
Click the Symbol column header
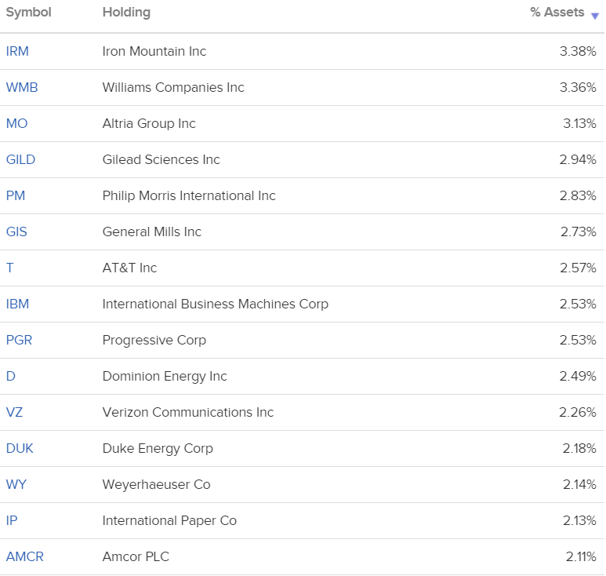coord(28,13)
